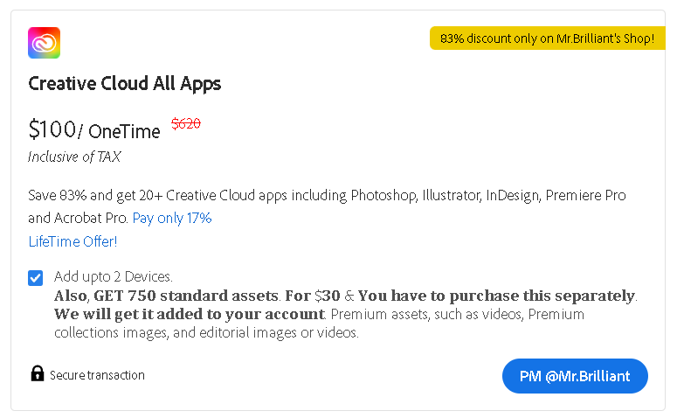
Task: Click We will get it added text
Action: click(189, 314)
